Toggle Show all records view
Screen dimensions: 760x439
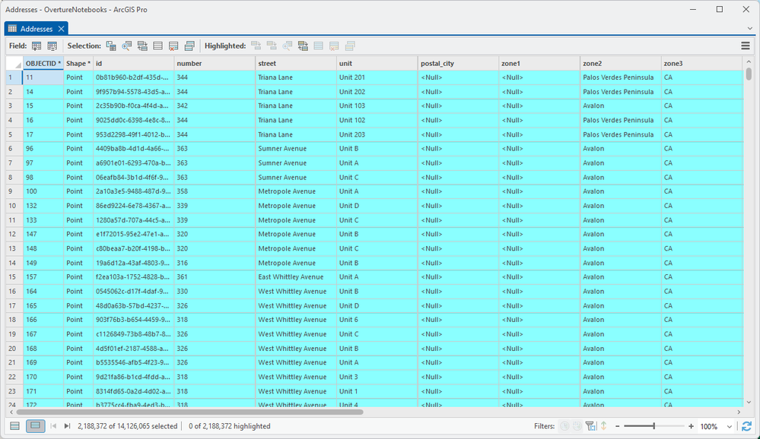[x=14, y=426]
